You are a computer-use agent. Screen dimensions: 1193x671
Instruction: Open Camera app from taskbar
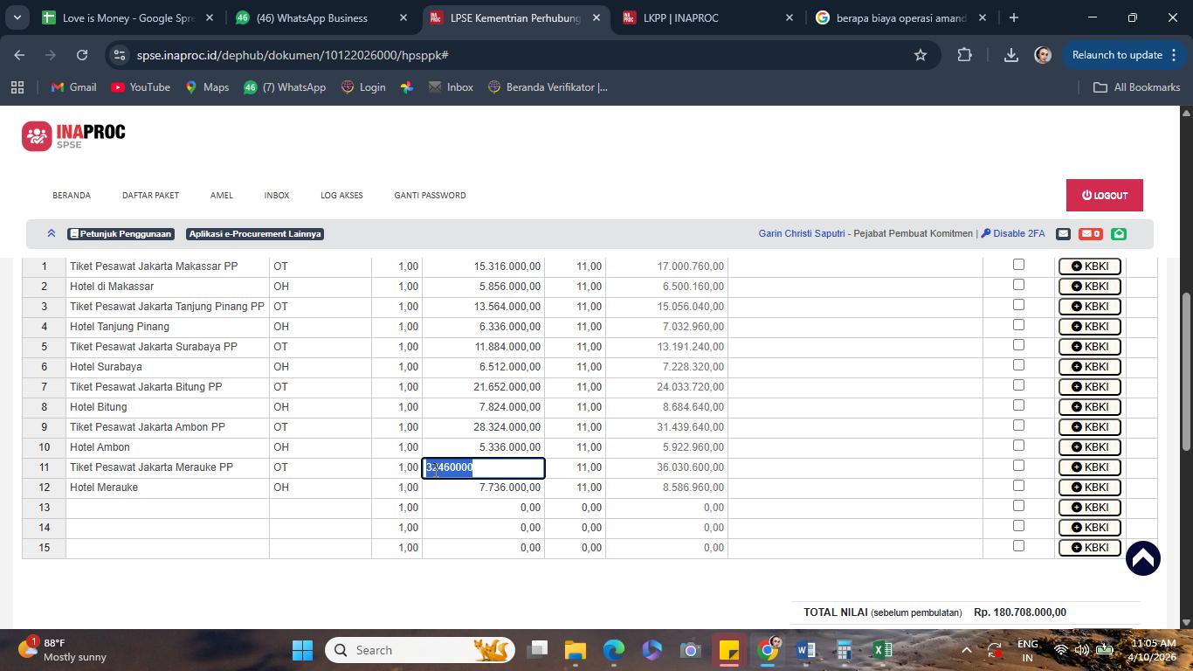[x=691, y=650]
